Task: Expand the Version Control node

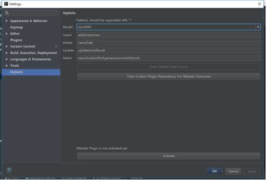Action: click(x=7, y=46)
